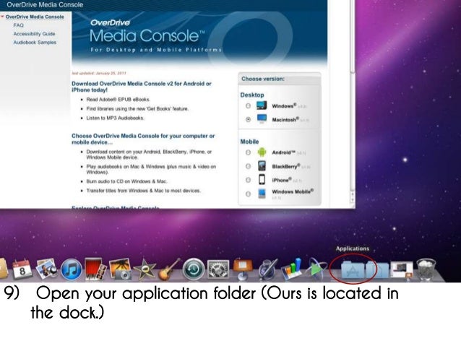This screenshot has width=461, height=346.
Task: Choose the BlackBerry radio button
Action: coord(248,166)
